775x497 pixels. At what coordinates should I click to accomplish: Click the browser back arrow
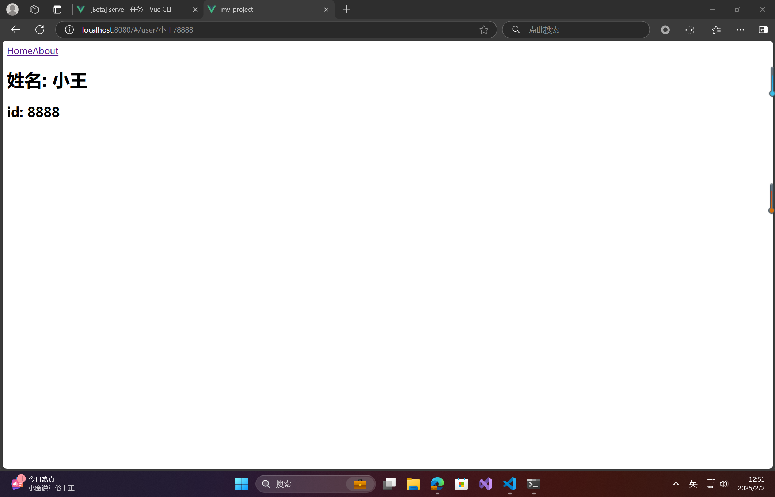[15, 30]
